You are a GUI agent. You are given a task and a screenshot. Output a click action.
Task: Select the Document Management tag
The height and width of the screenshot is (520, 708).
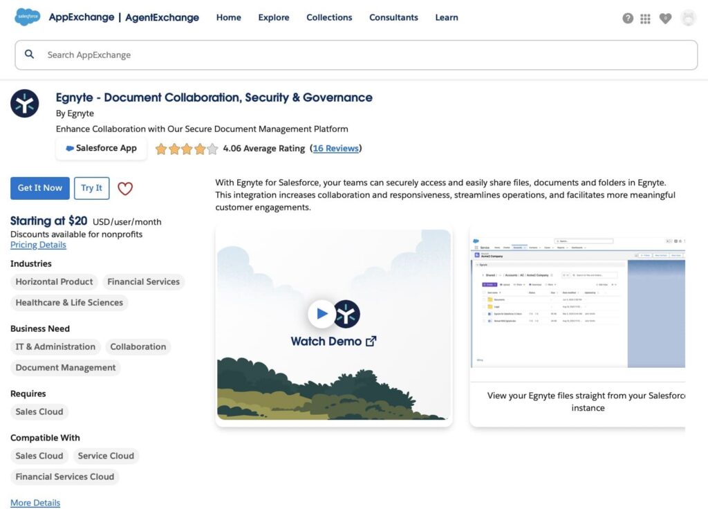[66, 367]
